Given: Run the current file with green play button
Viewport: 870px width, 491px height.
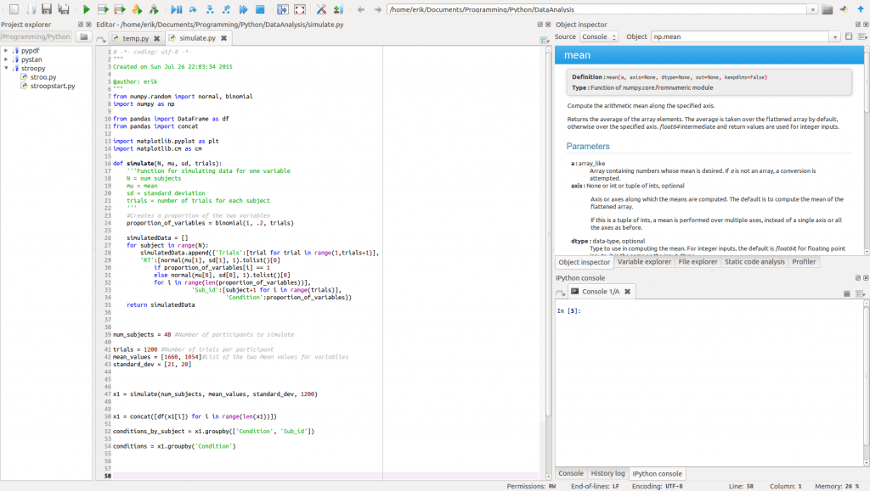Looking at the screenshot, I should coord(86,9).
